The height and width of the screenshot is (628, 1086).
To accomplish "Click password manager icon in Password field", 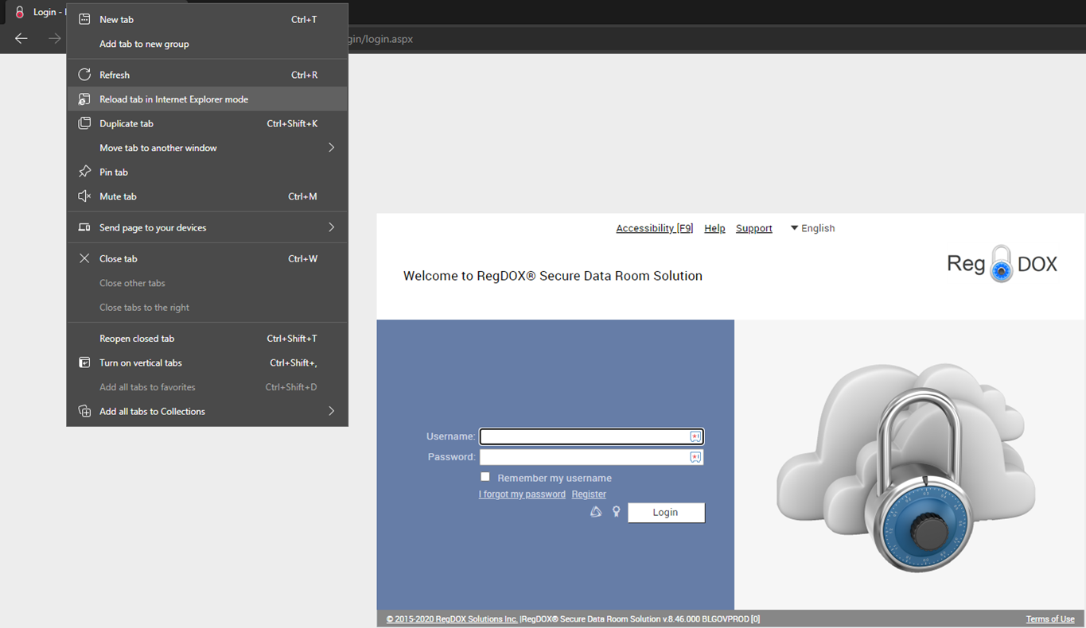I will [695, 457].
